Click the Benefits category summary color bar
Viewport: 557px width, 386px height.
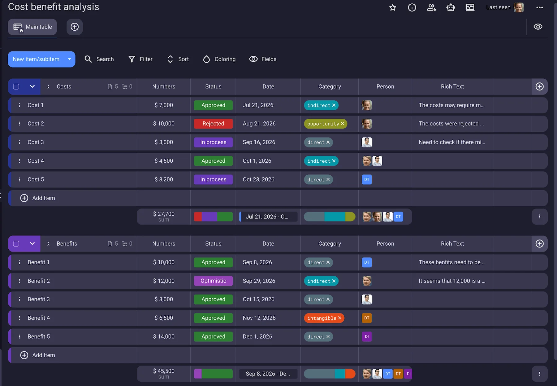pos(330,374)
